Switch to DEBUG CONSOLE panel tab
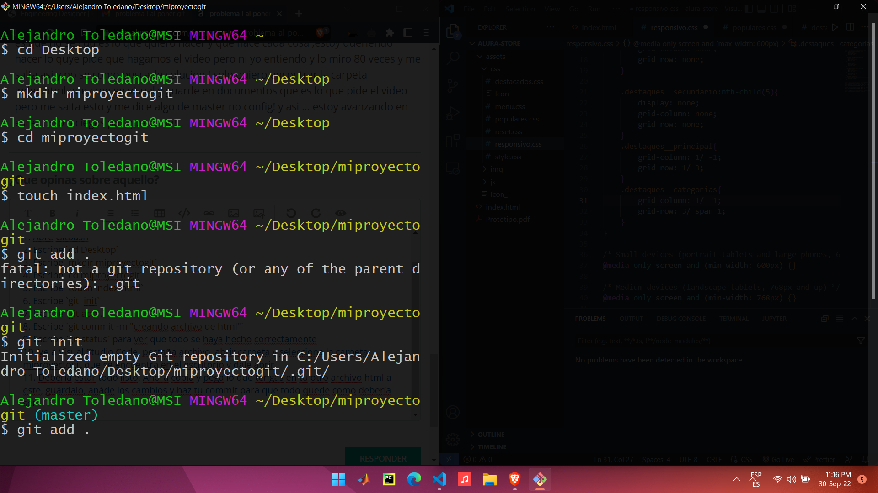 coord(681,319)
